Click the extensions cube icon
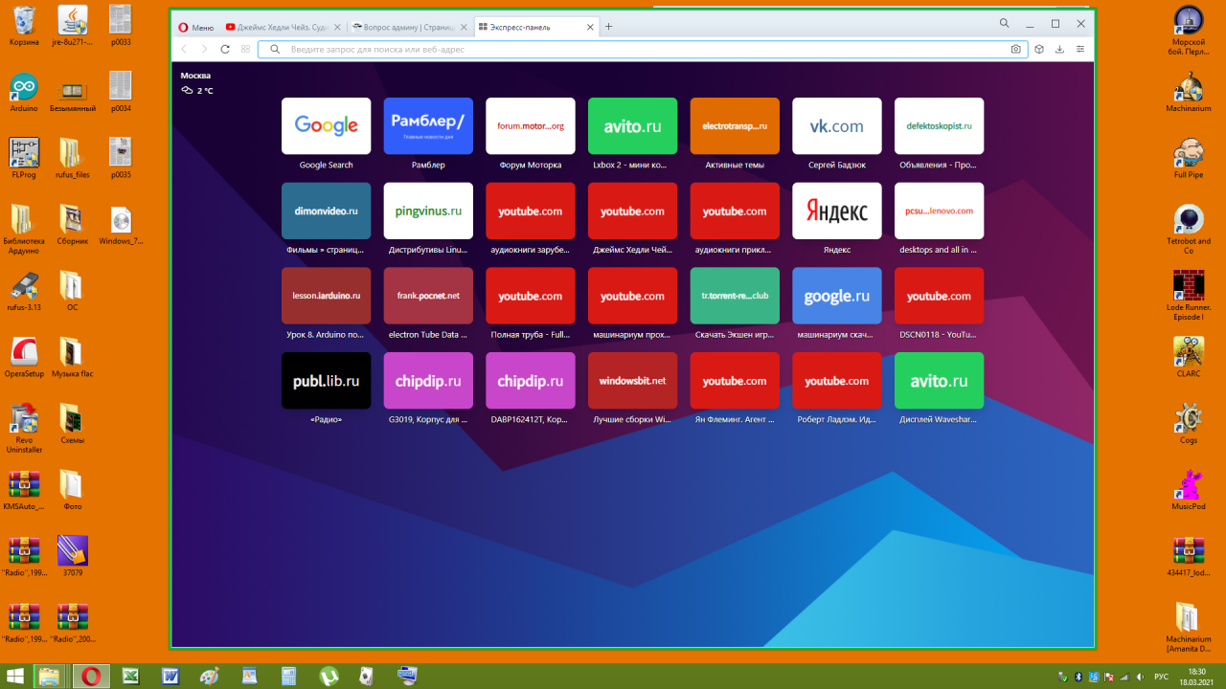 pyautogui.click(x=1038, y=49)
